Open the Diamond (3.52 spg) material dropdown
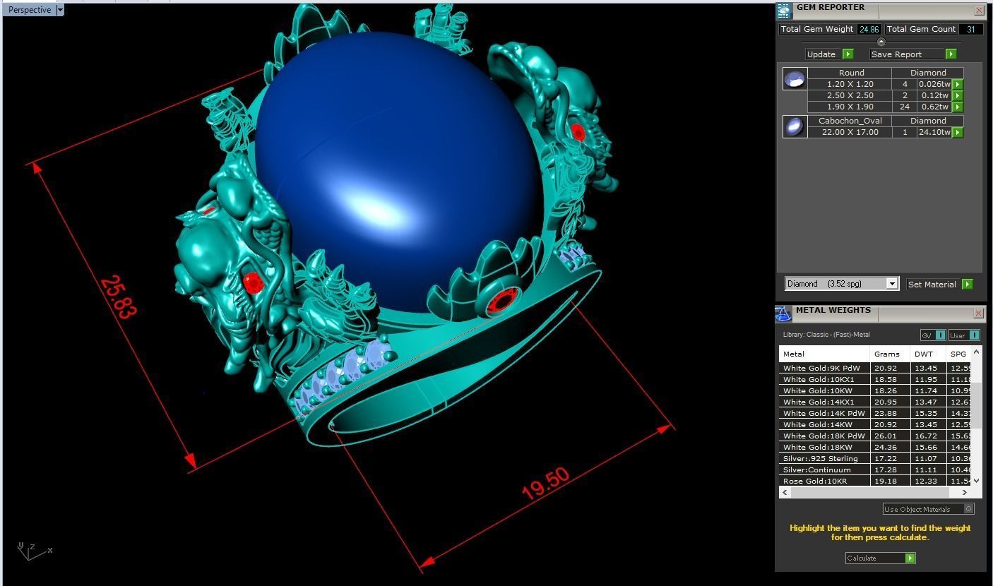 [892, 284]
